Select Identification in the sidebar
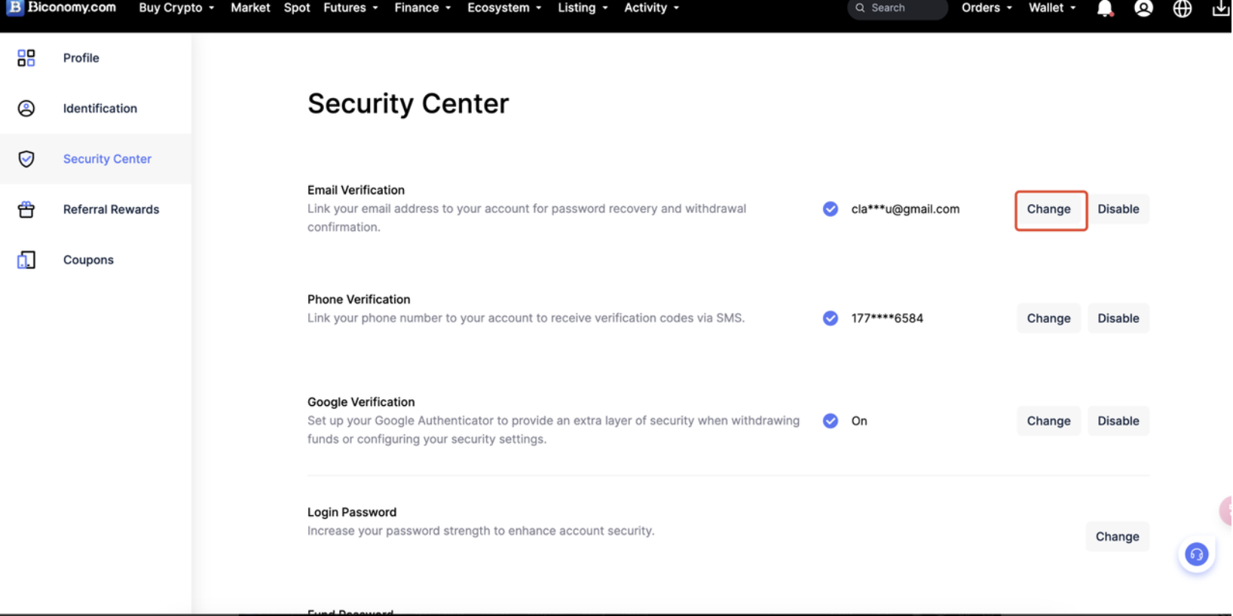1233x616 pixels. (x=99, y=108)
